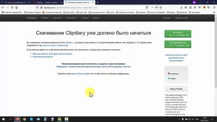Click the tracking protection shield in address bar
This screenshot has height=122, width=217.
(37, 7)
